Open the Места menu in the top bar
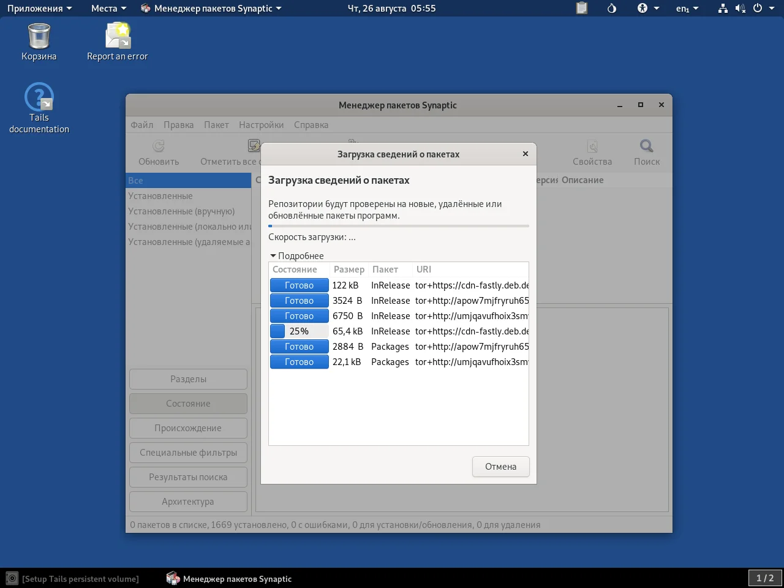This screenshot has height=588, width=784. tap(108, 9)
